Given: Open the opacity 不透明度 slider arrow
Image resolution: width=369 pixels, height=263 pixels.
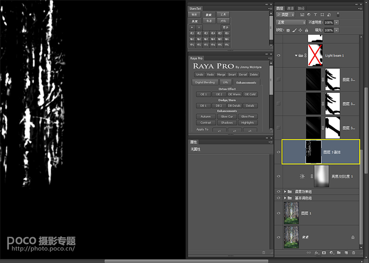Looking at the screenshot, I should [337, 23].
